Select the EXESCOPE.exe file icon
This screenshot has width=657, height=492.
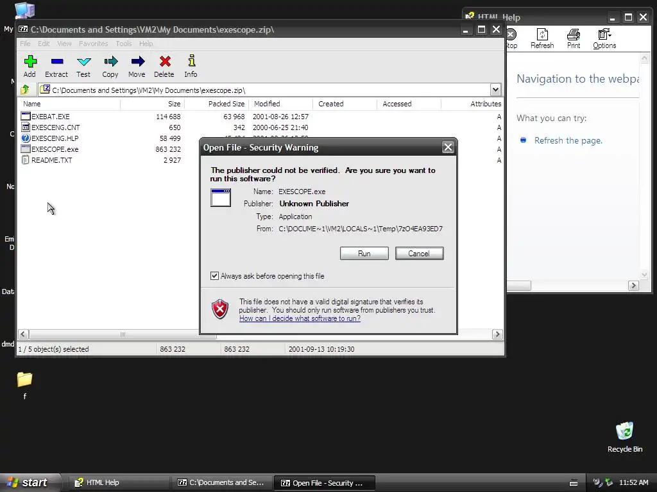[x=25, y=149]
